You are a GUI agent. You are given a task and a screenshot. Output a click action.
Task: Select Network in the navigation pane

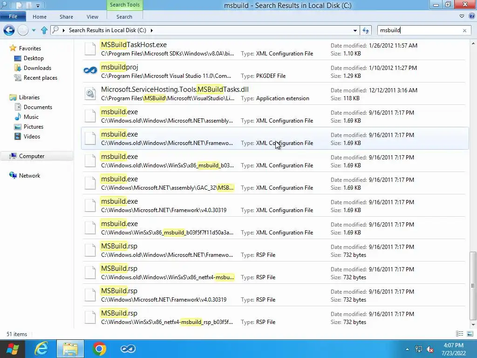pyautogui.click(x=29, y=176)
